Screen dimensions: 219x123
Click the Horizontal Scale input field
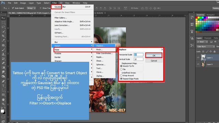pos(138,55)
